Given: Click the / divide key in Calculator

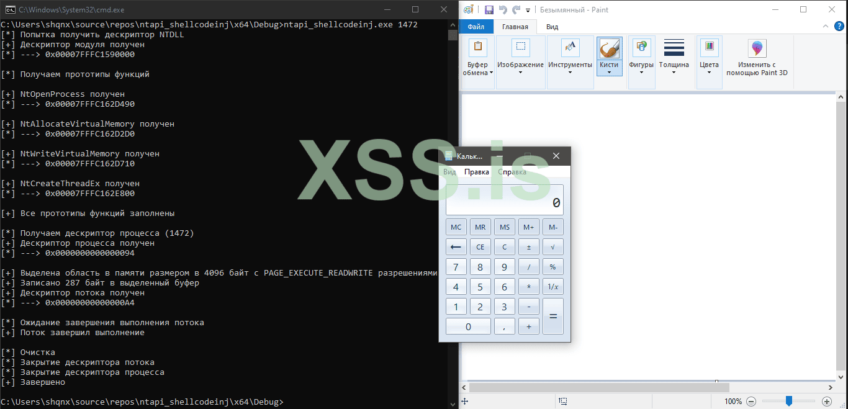Looking at the screenshot, I should coord(529,267).
